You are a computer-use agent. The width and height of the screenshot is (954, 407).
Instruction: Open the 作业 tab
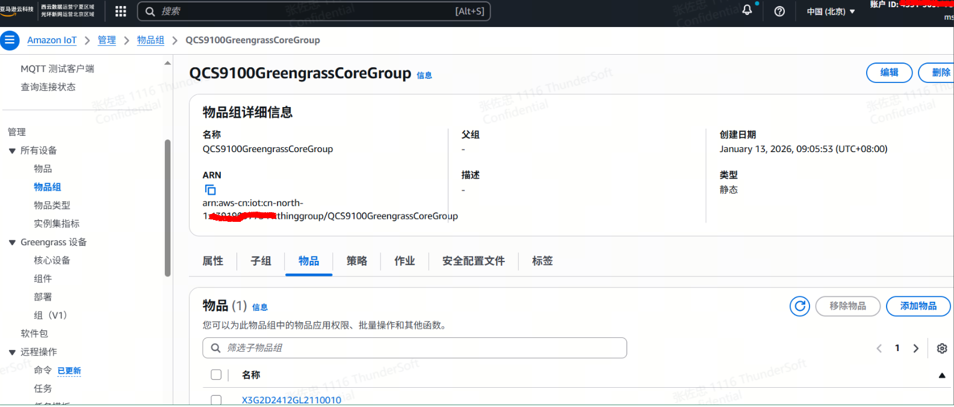[404, 261]
